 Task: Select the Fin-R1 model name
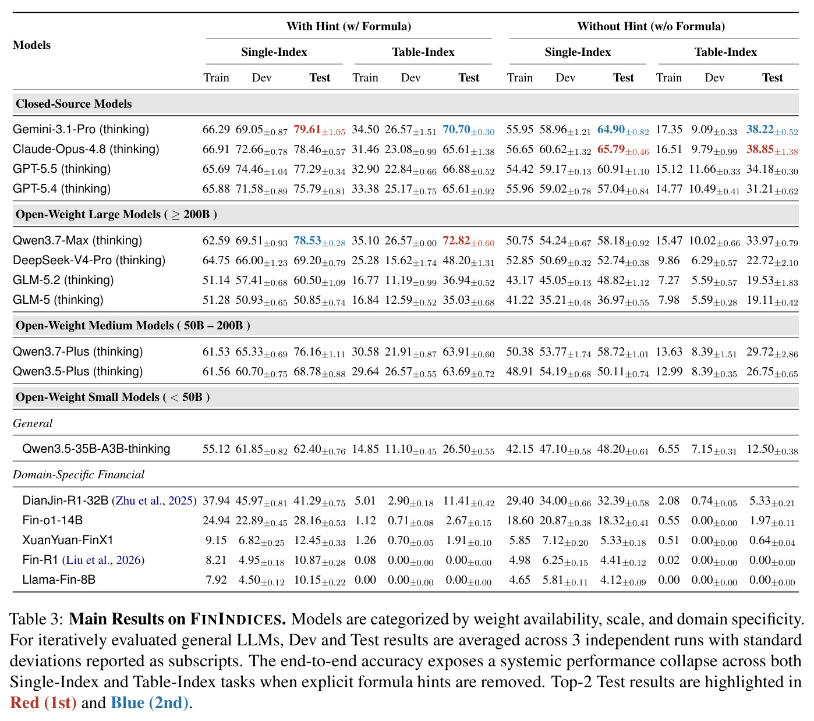point(40,560)
